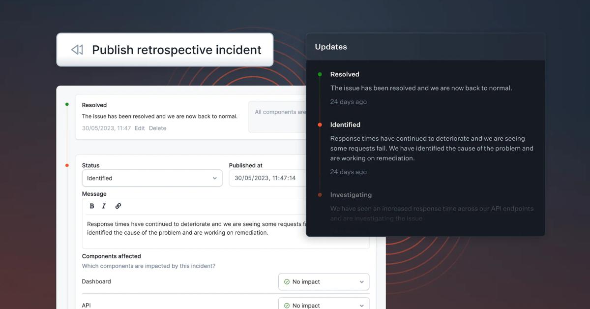Delete the Resolved update entry
Viewport: 590px width, 309px height.
pyautogui.click(x=157, y=128)
